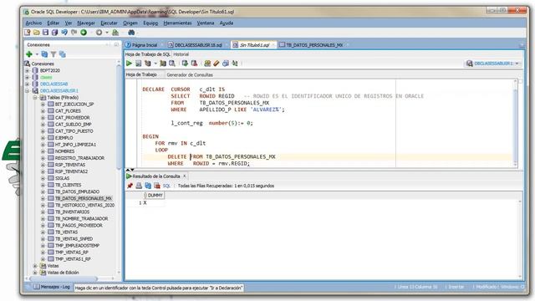The image size is (535, 301).
Task: Click the binoculars search icon in main toolbar
Action: pyautogui.click(x=131, y=33)
